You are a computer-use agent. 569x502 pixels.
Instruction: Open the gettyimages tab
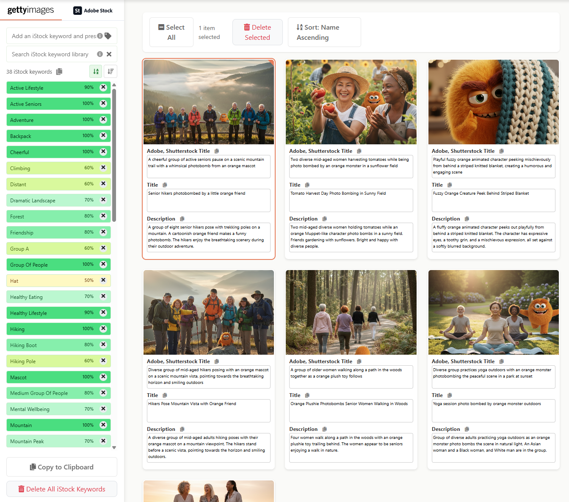31,10
